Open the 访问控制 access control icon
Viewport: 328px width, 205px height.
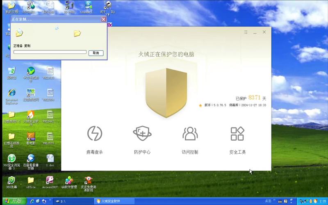[190, 134]
